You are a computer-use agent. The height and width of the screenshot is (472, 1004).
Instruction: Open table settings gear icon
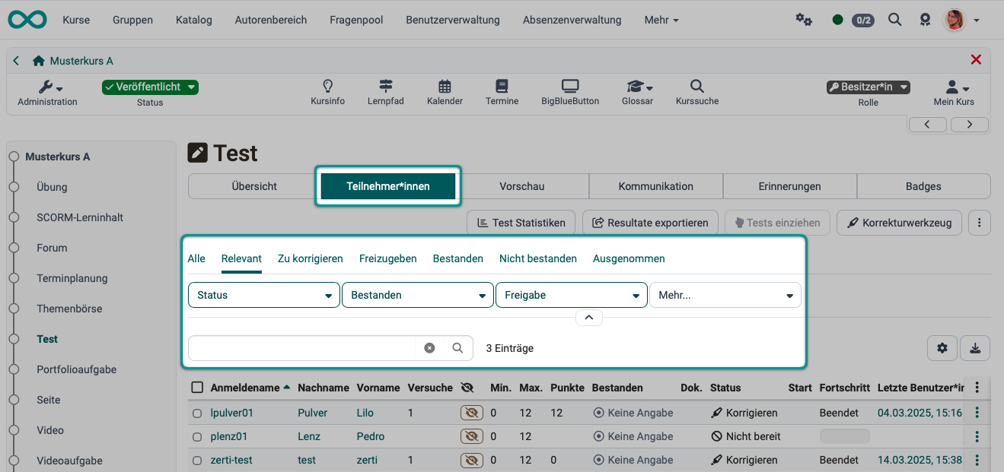[942, 348]
